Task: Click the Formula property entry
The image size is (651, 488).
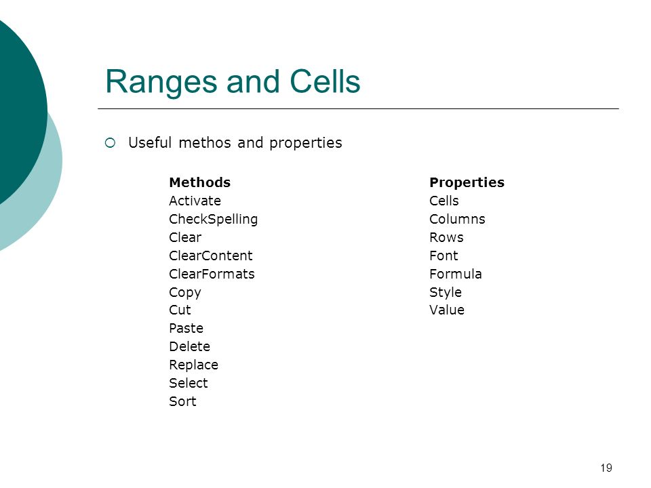Action: [456, 274]
